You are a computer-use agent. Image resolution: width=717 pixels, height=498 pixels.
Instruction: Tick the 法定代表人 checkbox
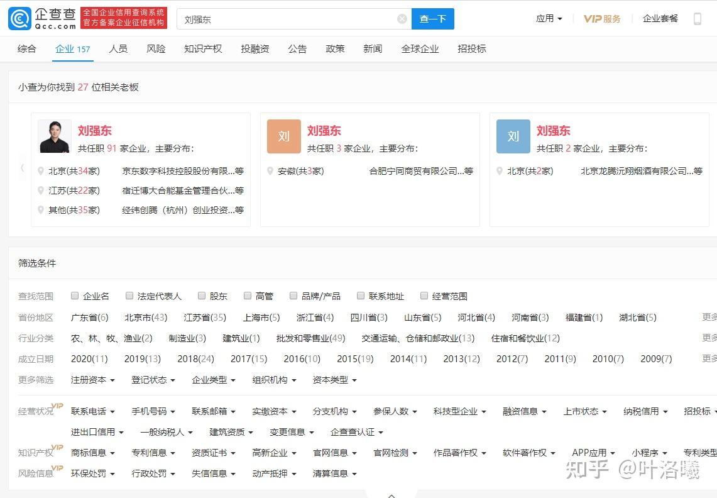tap(129, 296)
